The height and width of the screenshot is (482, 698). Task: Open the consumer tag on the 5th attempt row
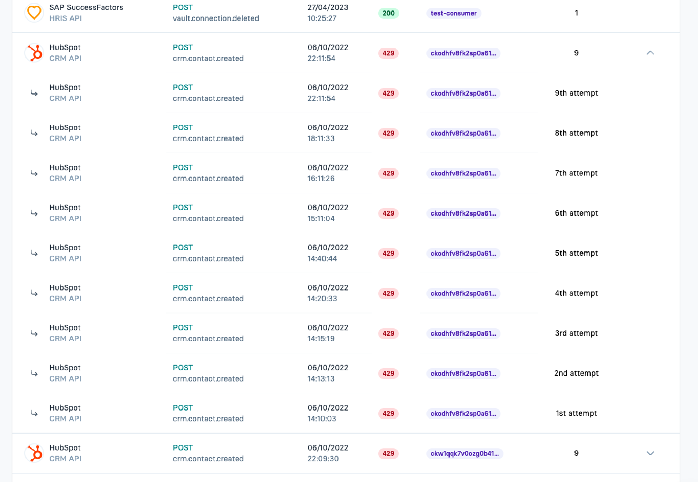pyautogui.click(x=463, y=253)
